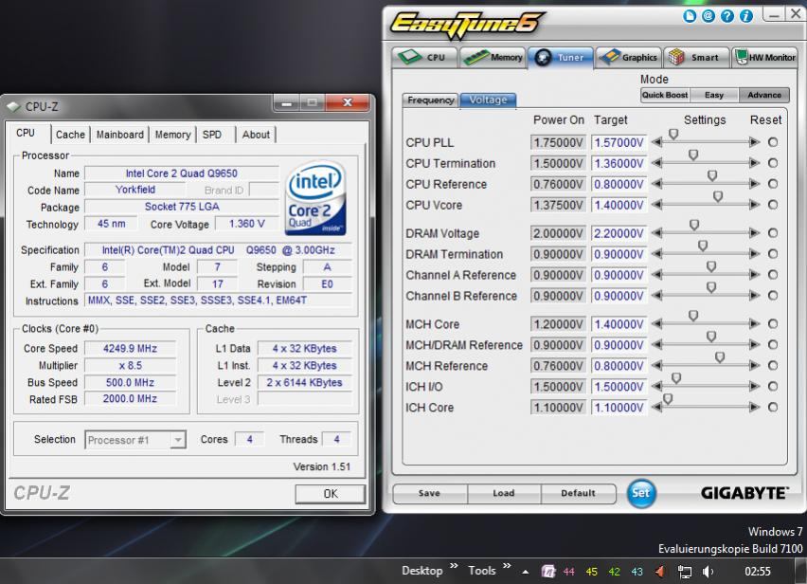
Task: Open the Memory tab in EasyTune6
Action: point(493,57)
